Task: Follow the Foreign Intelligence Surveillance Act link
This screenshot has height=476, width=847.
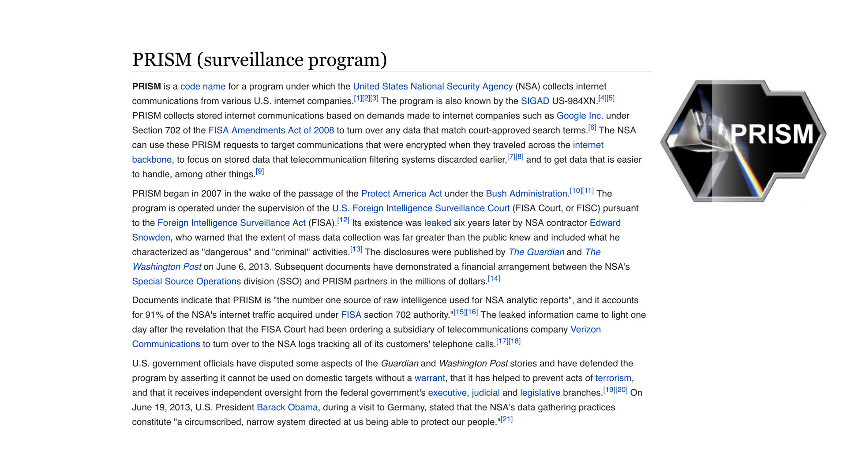Action: click(232, 223)
